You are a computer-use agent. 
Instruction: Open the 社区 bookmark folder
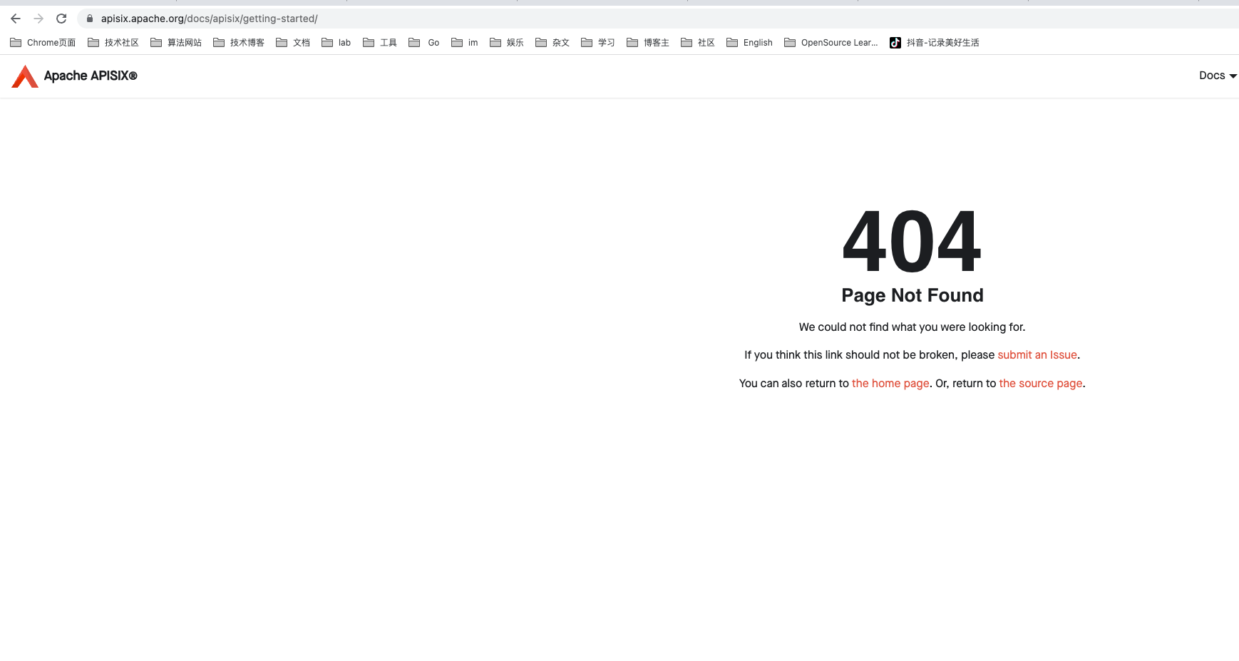(698, 43)
